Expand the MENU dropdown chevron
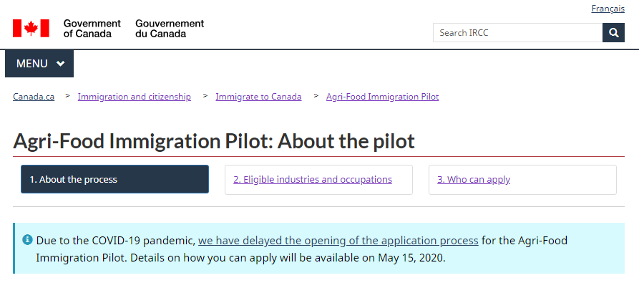639x288 pixels. click(x=61, y=63)
